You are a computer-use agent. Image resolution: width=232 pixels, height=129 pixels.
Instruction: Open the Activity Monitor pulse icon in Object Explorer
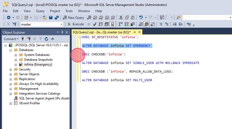[x=52, y=39]
